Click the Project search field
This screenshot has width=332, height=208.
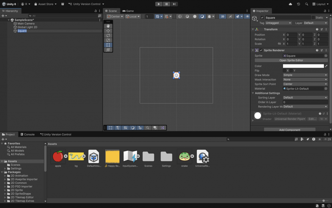pos(260,139)
